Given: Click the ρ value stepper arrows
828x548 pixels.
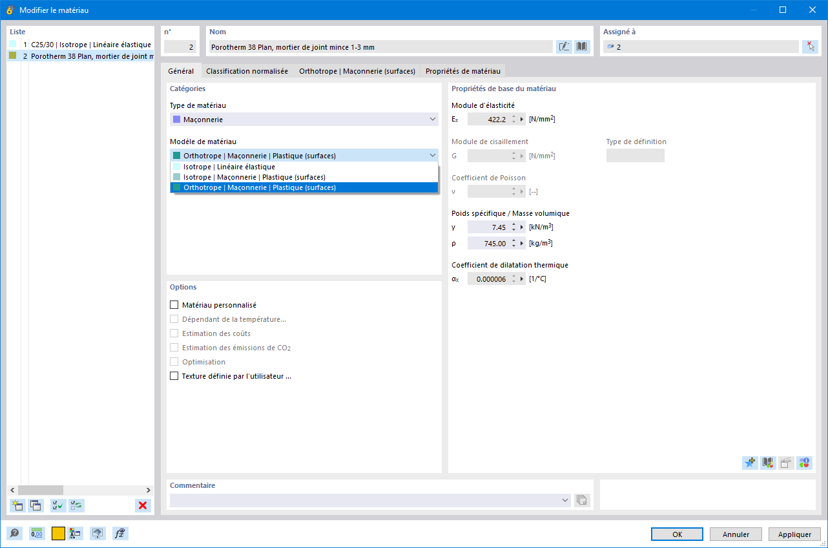Looking at the screenshot, I should point(513,244).
